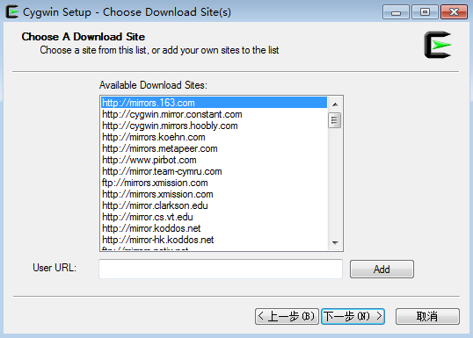
Task: Select http://mirror.team-cymru.com entry
Action: (x=215, y=171)
